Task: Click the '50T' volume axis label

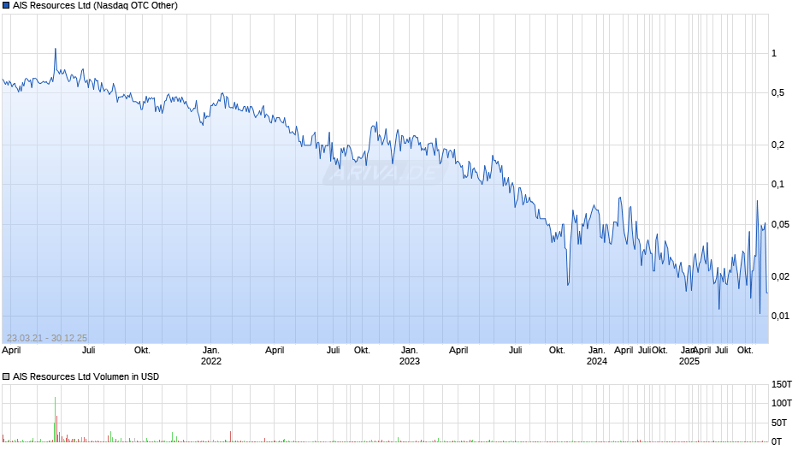Action: pos(779,423)
